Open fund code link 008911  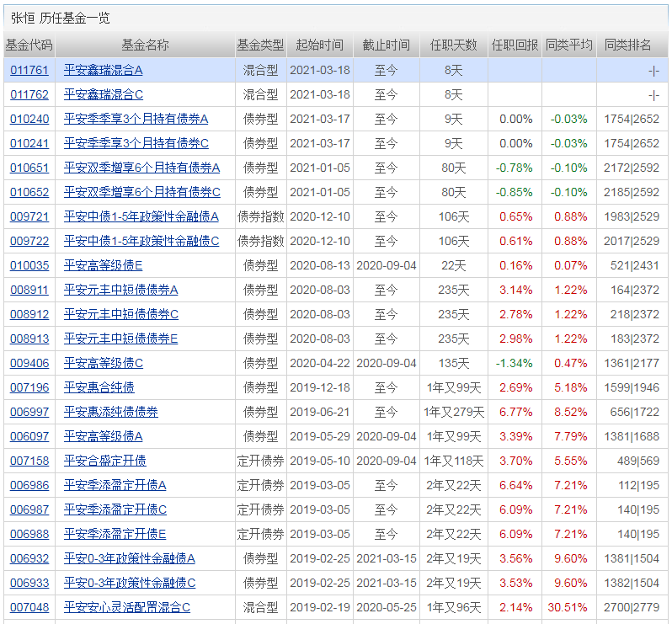coord(29,291)
